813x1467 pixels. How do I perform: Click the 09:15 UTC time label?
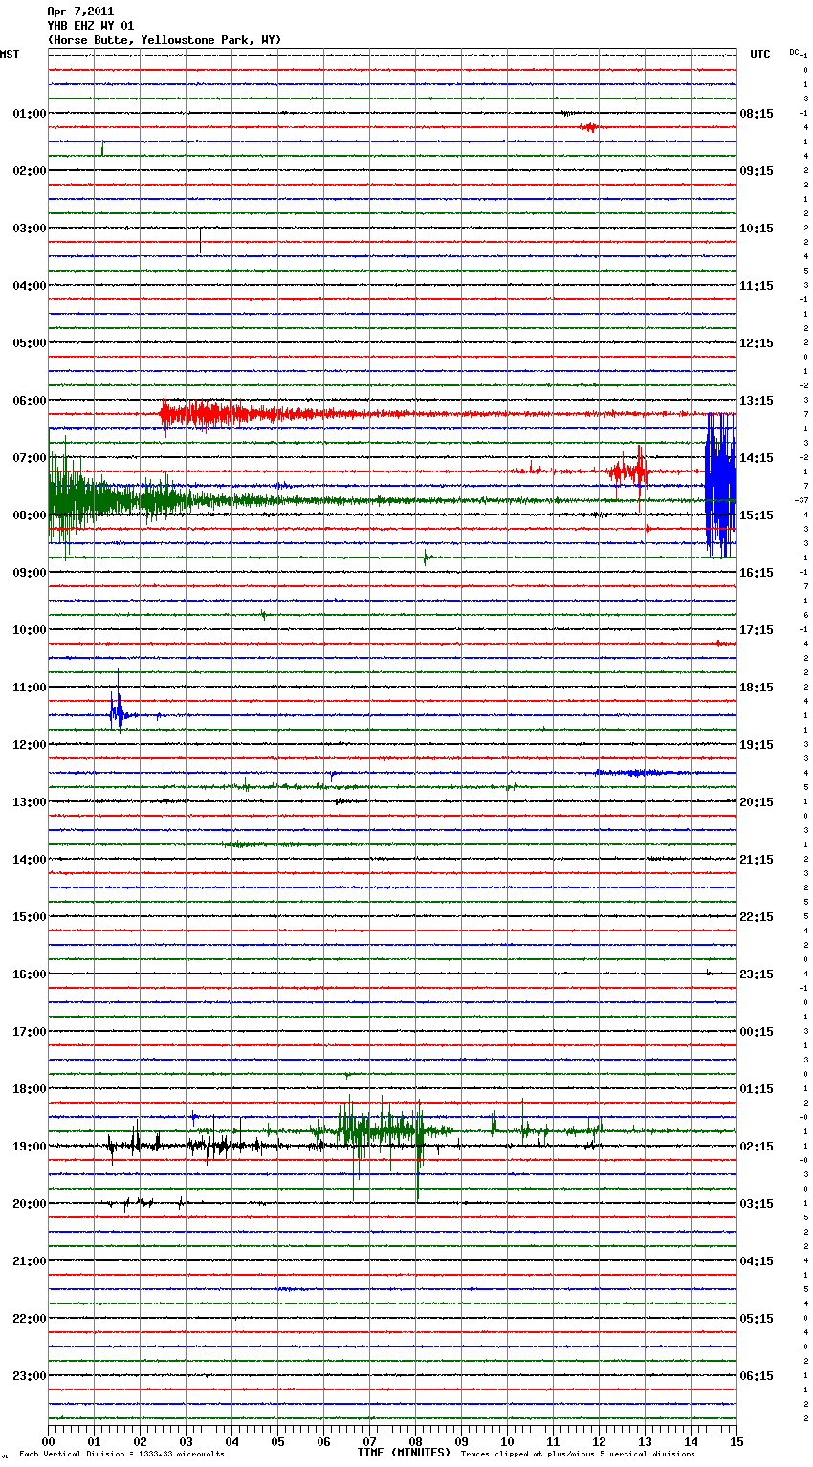[x=757, y=171]
